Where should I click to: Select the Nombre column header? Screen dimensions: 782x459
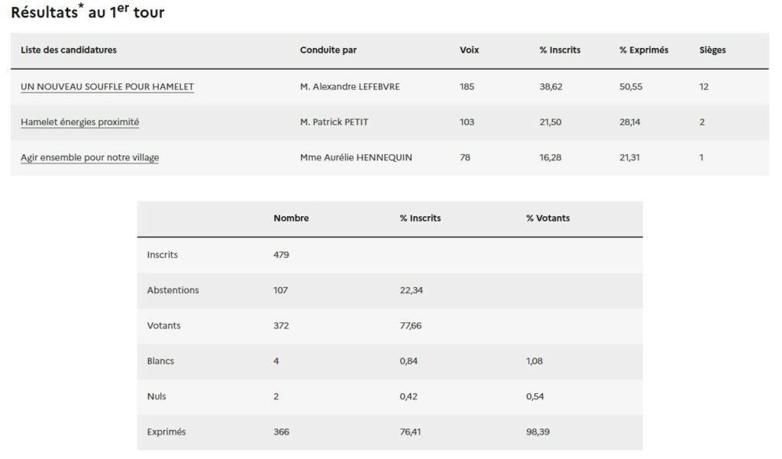(x=291, y=218)
